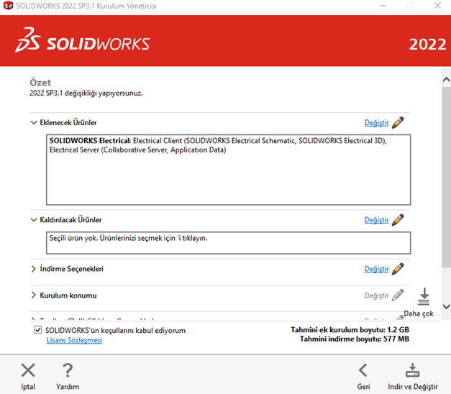Expand the İndirme Seçenekleri section
The width and height of the screenshot is (451, 394).
click(34, 269)
